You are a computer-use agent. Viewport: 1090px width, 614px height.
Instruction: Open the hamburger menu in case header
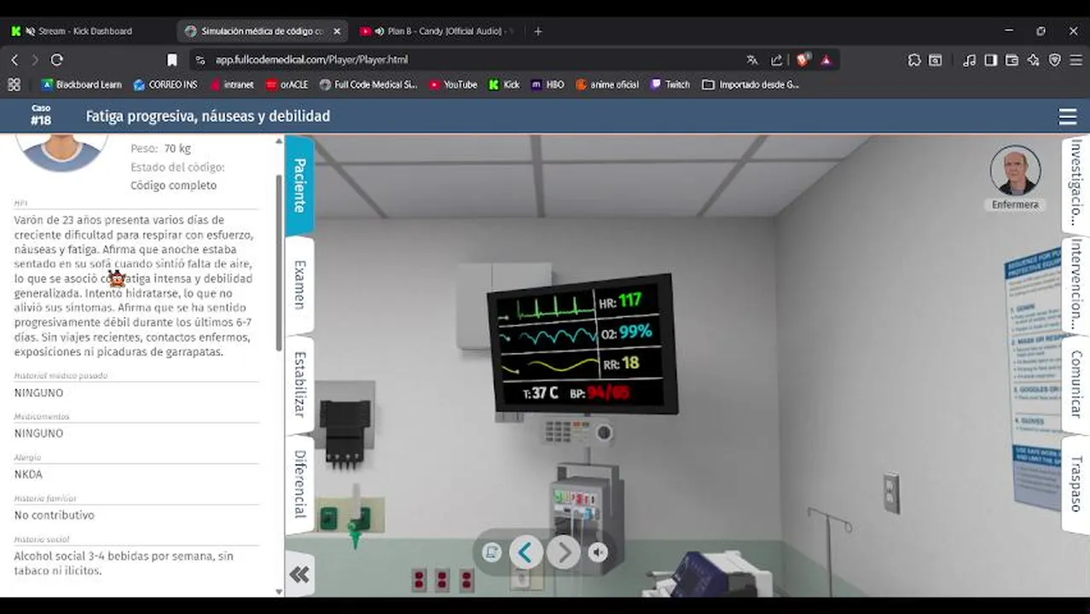[x=1067, y=117]
